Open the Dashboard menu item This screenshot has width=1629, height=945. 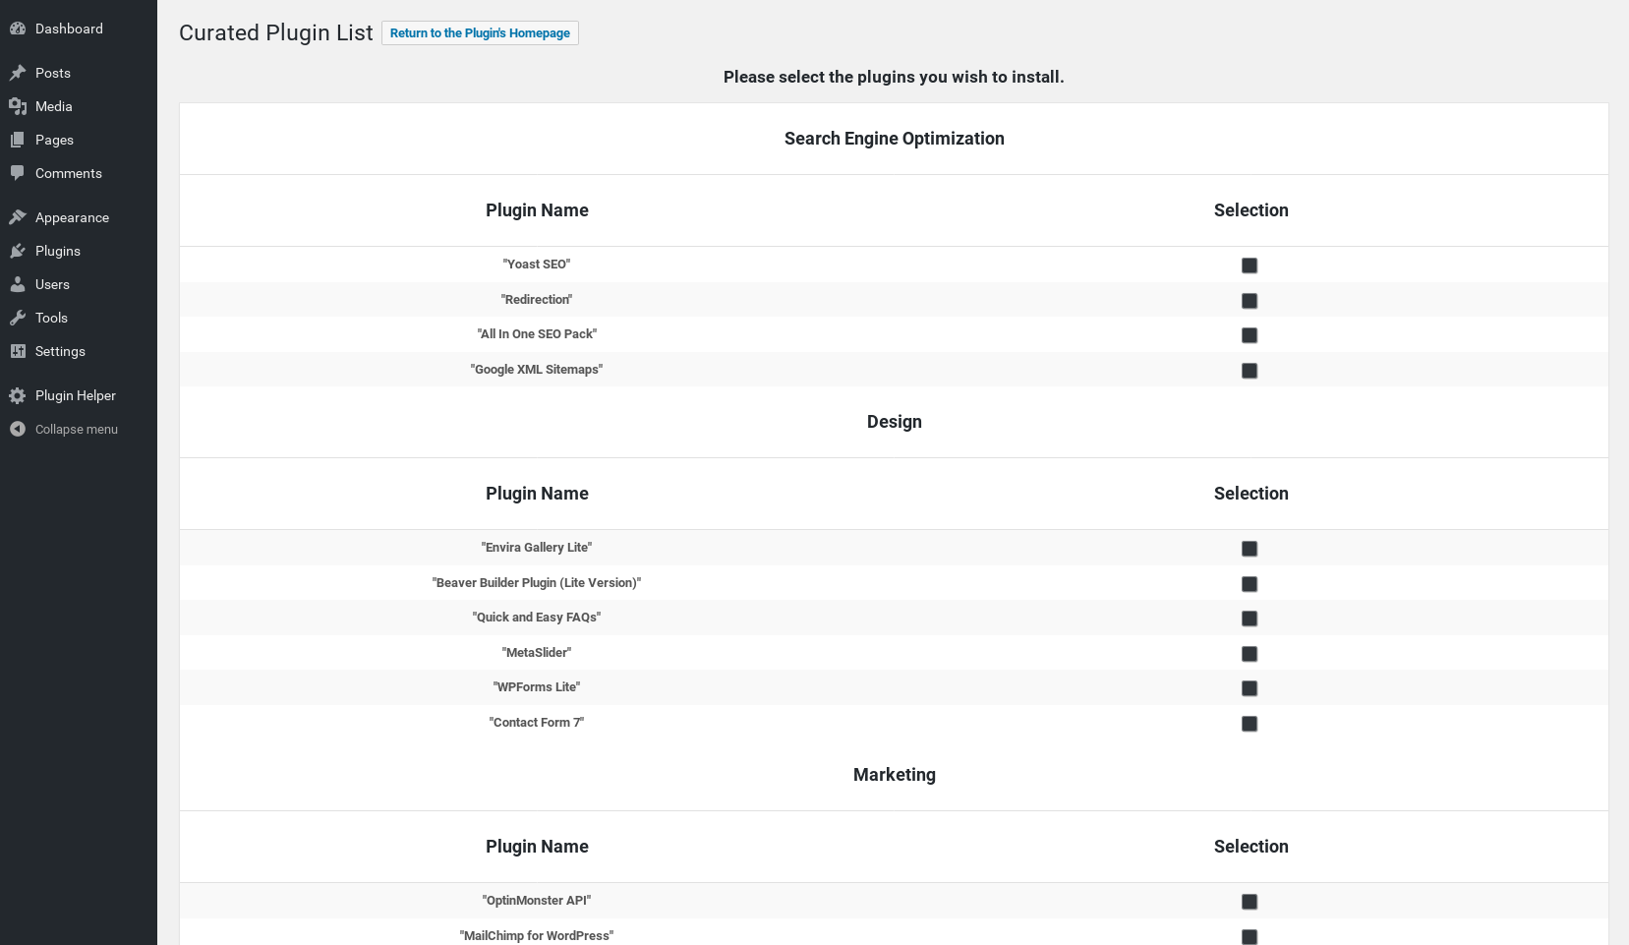79,29
